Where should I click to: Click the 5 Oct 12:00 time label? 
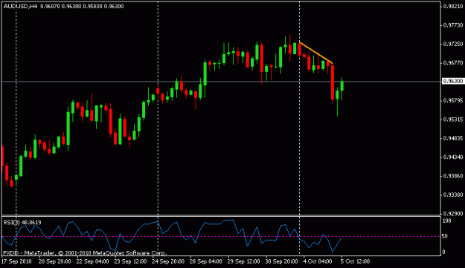tap(356, 261)
